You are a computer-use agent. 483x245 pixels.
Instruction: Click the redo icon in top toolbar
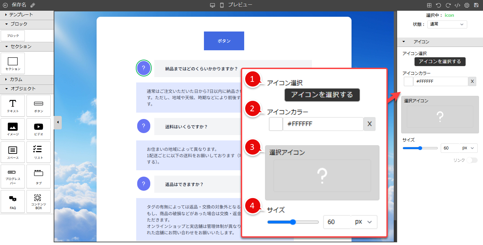pos(448,5)
